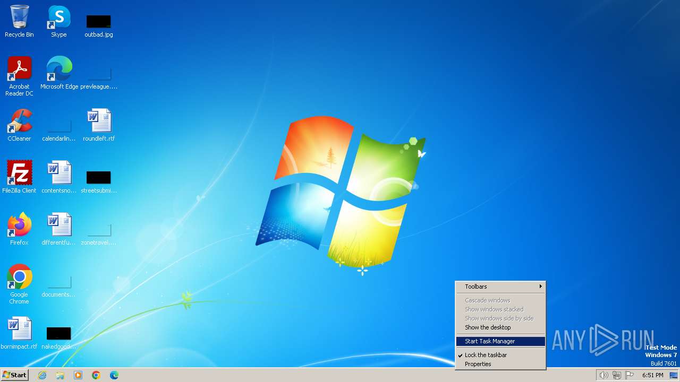Launch Skype from the desktop
The image size is (680, 382).
click(x=59, y=21)
